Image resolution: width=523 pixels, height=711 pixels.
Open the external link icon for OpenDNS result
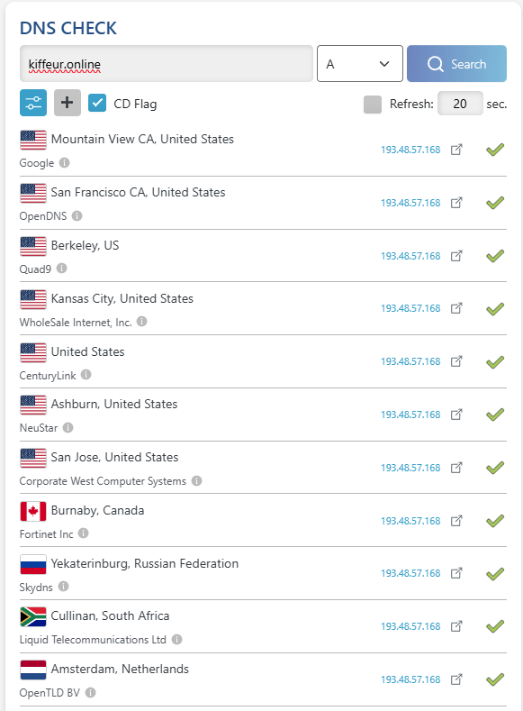(x=456, y=203)
